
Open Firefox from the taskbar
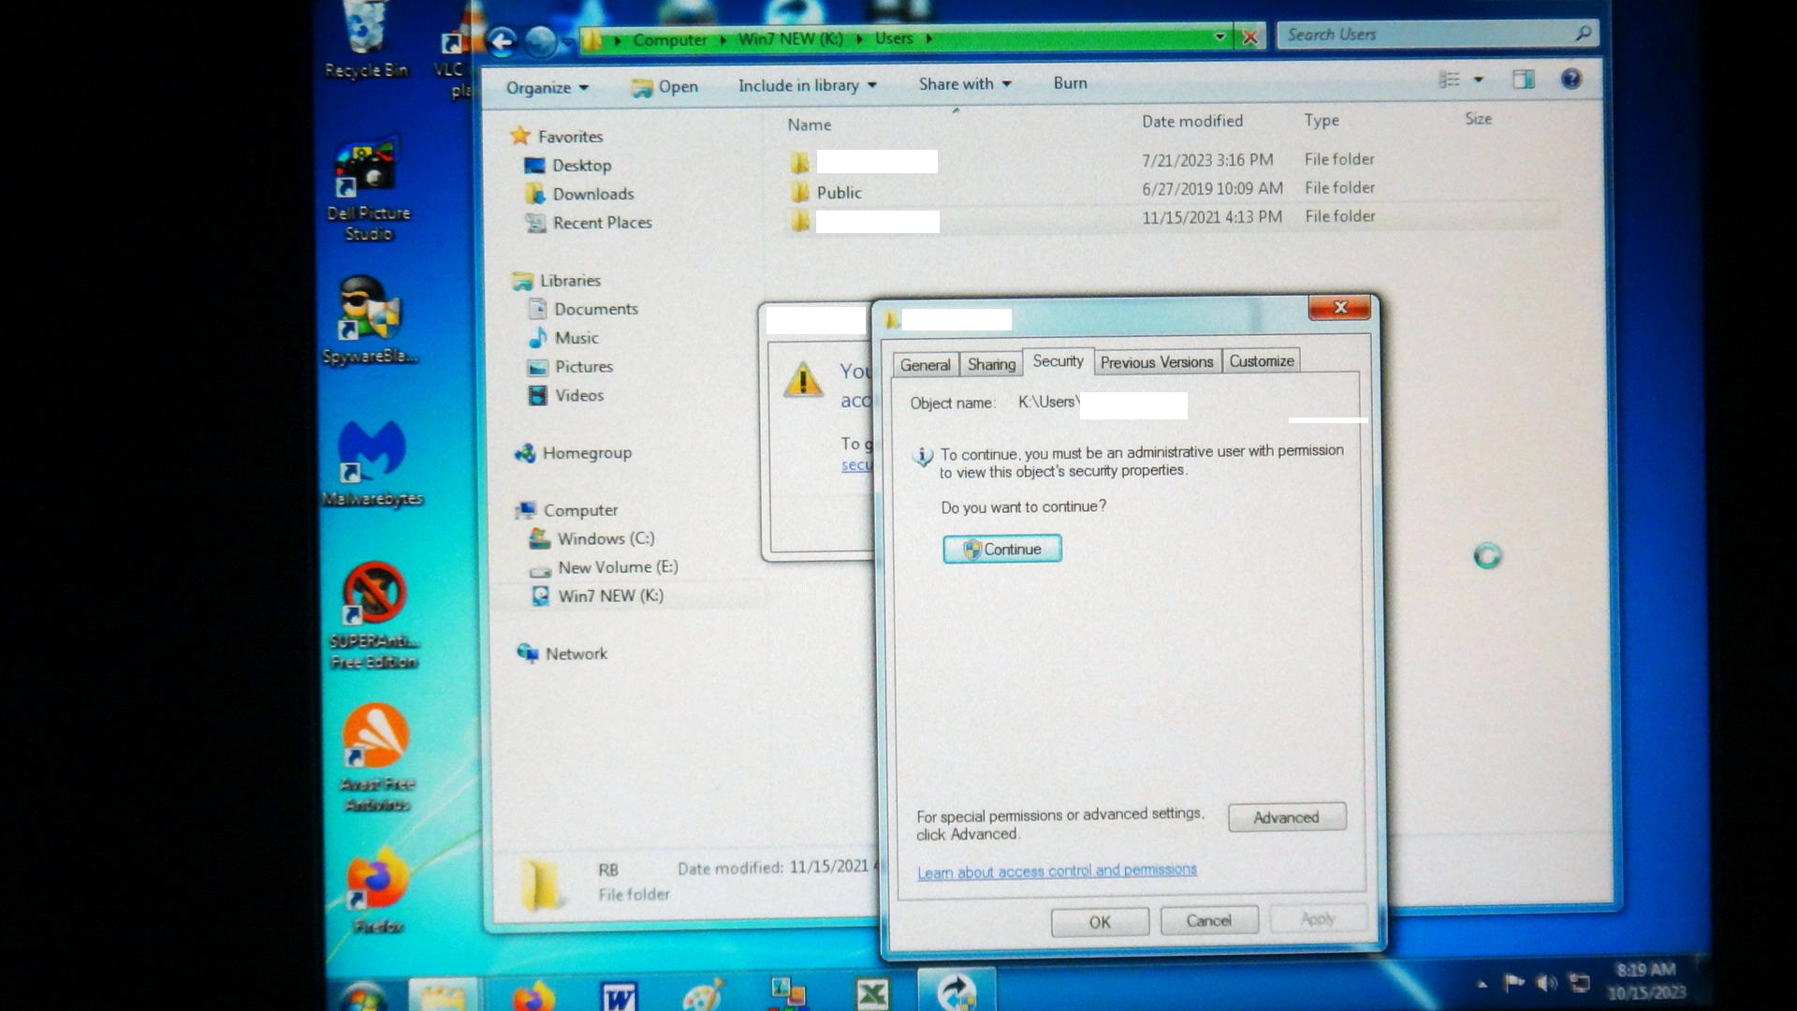tap(533, 995)
